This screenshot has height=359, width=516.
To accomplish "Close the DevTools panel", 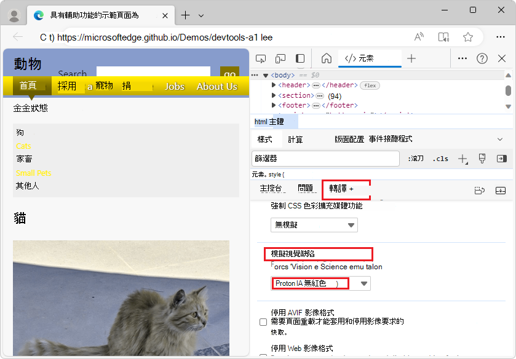I will click(x=502, y=58).
